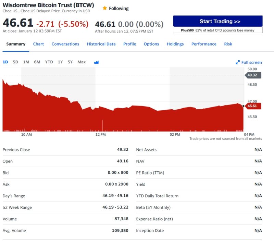Image resolution: width=274 pixels, height=244 pixels.
Task: Toggle Following off for BTCW
Action: click(x=117, y=8)
